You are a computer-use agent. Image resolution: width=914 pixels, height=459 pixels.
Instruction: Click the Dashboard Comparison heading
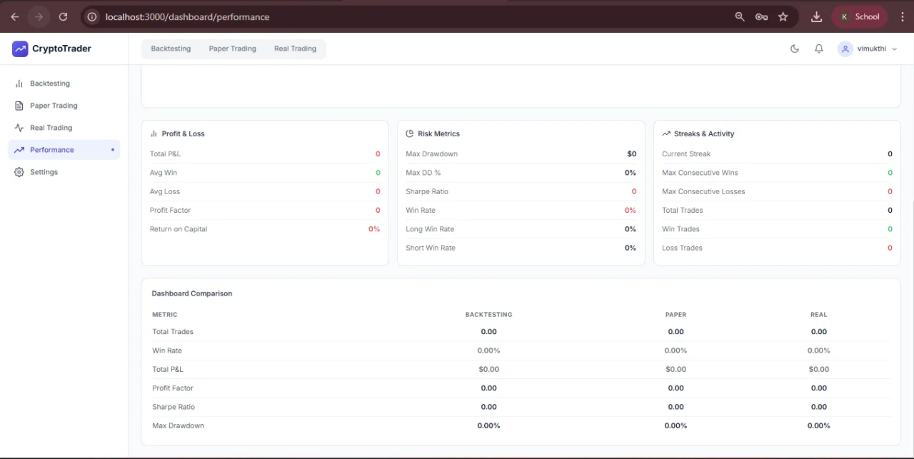pyautogui.click(x=192, y=293)
